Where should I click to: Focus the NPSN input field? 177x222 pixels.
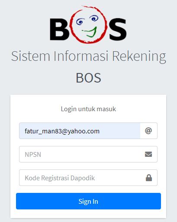(88, 154)
